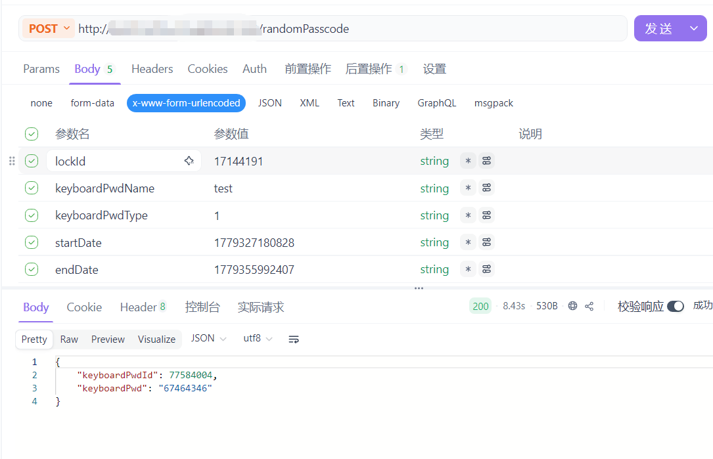
Task: Open the response Cookie tab
Action: pyautogui.click(x=84, y=307)
